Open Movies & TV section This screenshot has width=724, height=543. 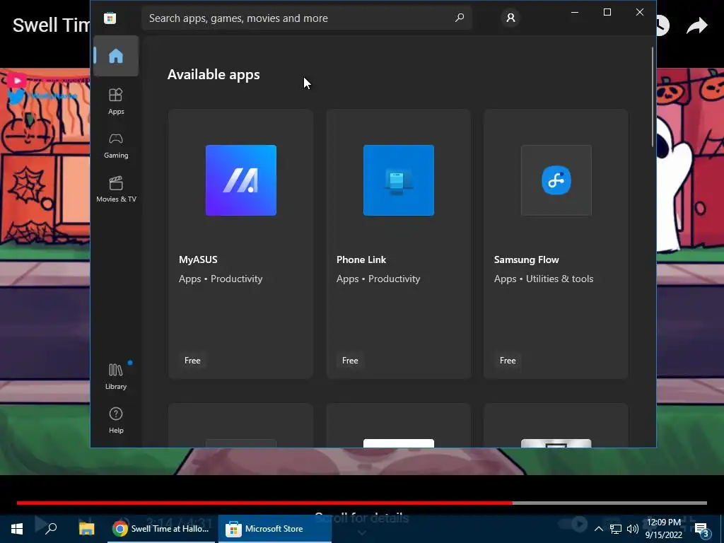click(116, 189)
